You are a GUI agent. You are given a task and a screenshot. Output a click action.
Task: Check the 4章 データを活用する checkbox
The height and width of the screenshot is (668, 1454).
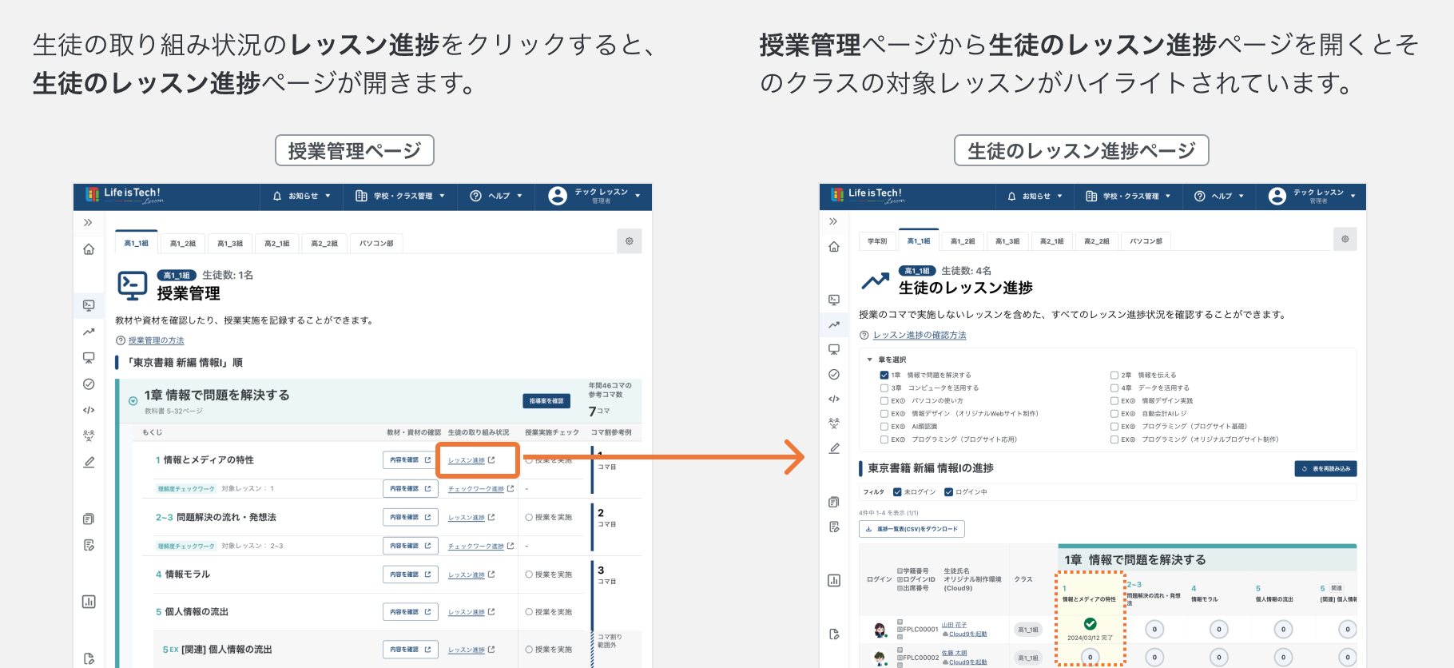[1114, 388]
